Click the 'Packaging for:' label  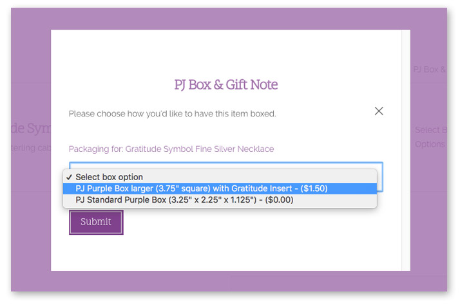pyautogui.click(x=96, y=149)
